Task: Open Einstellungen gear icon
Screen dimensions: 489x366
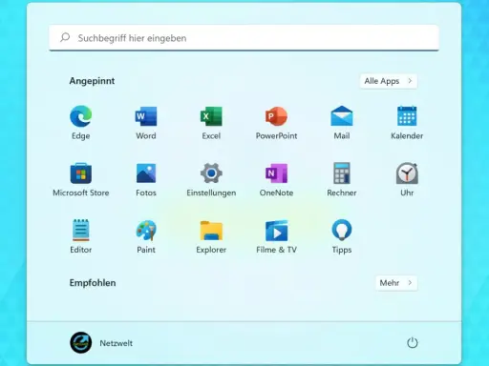Action: [211, 179]
